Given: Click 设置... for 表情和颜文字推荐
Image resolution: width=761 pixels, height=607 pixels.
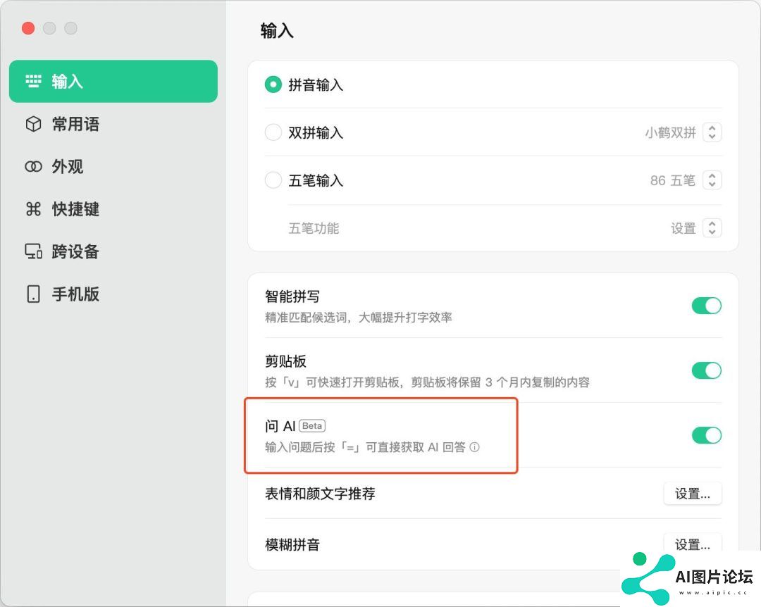Looking at the screenshot, I should [x=693, y=494].
